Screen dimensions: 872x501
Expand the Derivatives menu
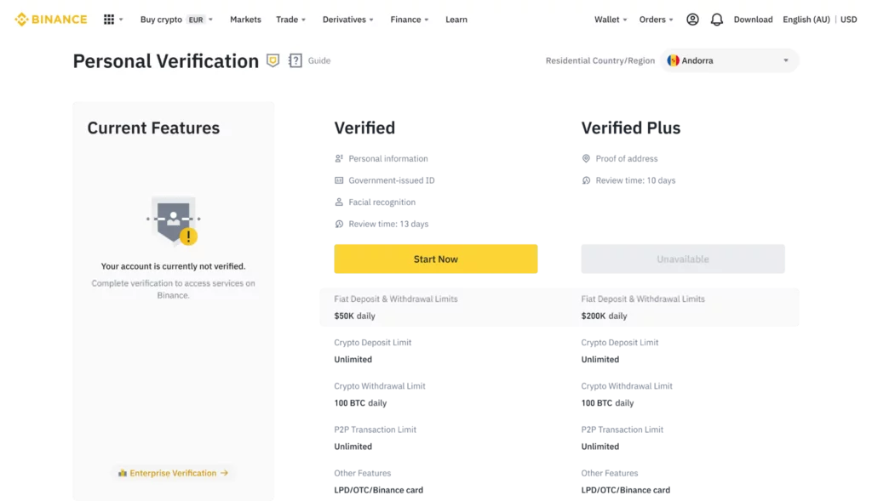click(x=348, y=20)
